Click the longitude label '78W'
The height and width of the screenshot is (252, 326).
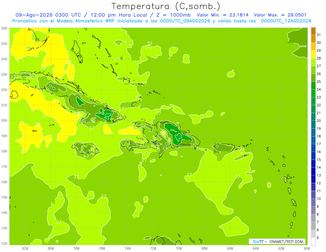point(76,248)
